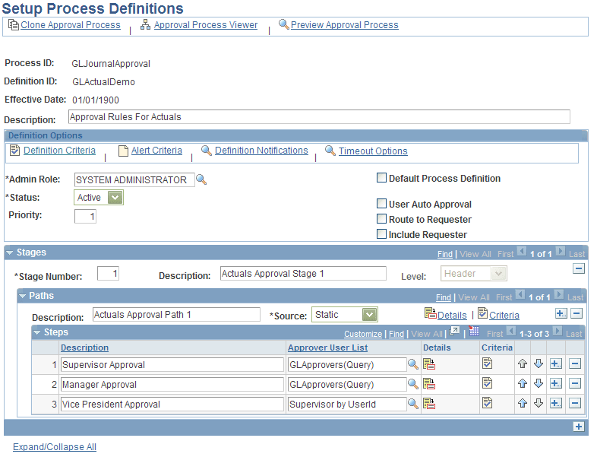Delete the Supervisor Approval step row

pos(575,363)
